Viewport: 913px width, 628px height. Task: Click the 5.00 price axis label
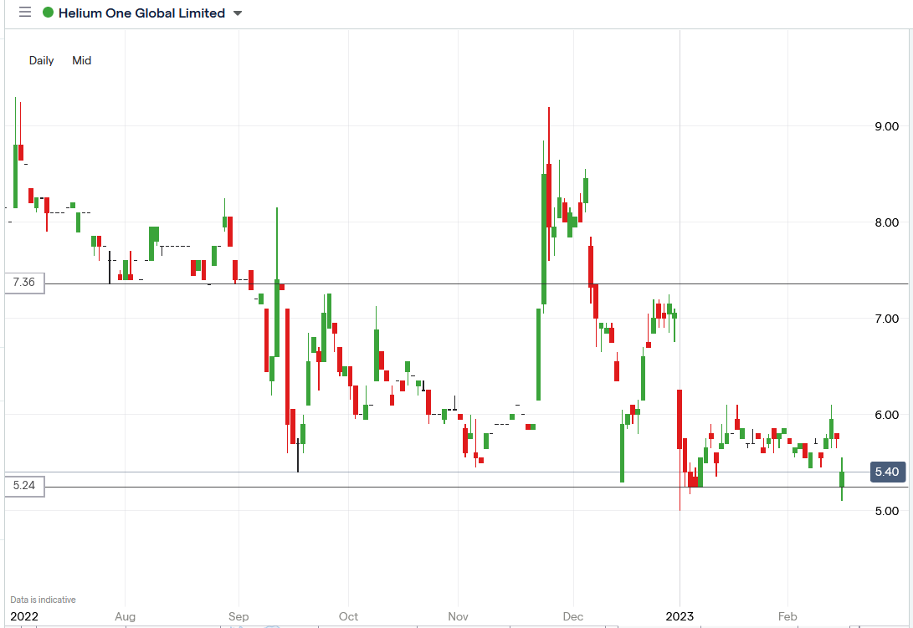(x=887, y=510)
